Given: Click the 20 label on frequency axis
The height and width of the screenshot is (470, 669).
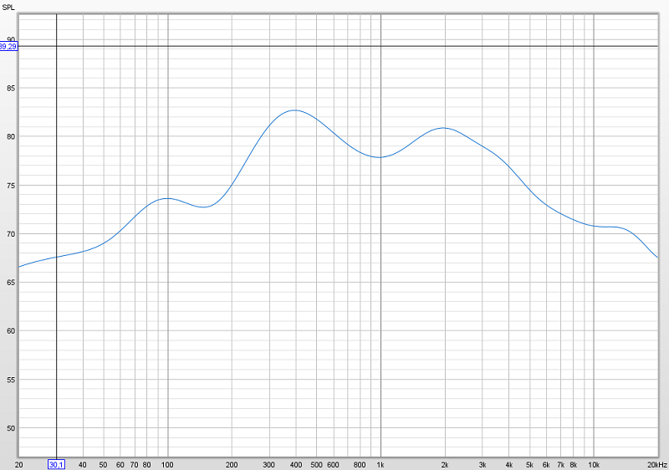Looking at the screenshot, I should pos(18,465).
